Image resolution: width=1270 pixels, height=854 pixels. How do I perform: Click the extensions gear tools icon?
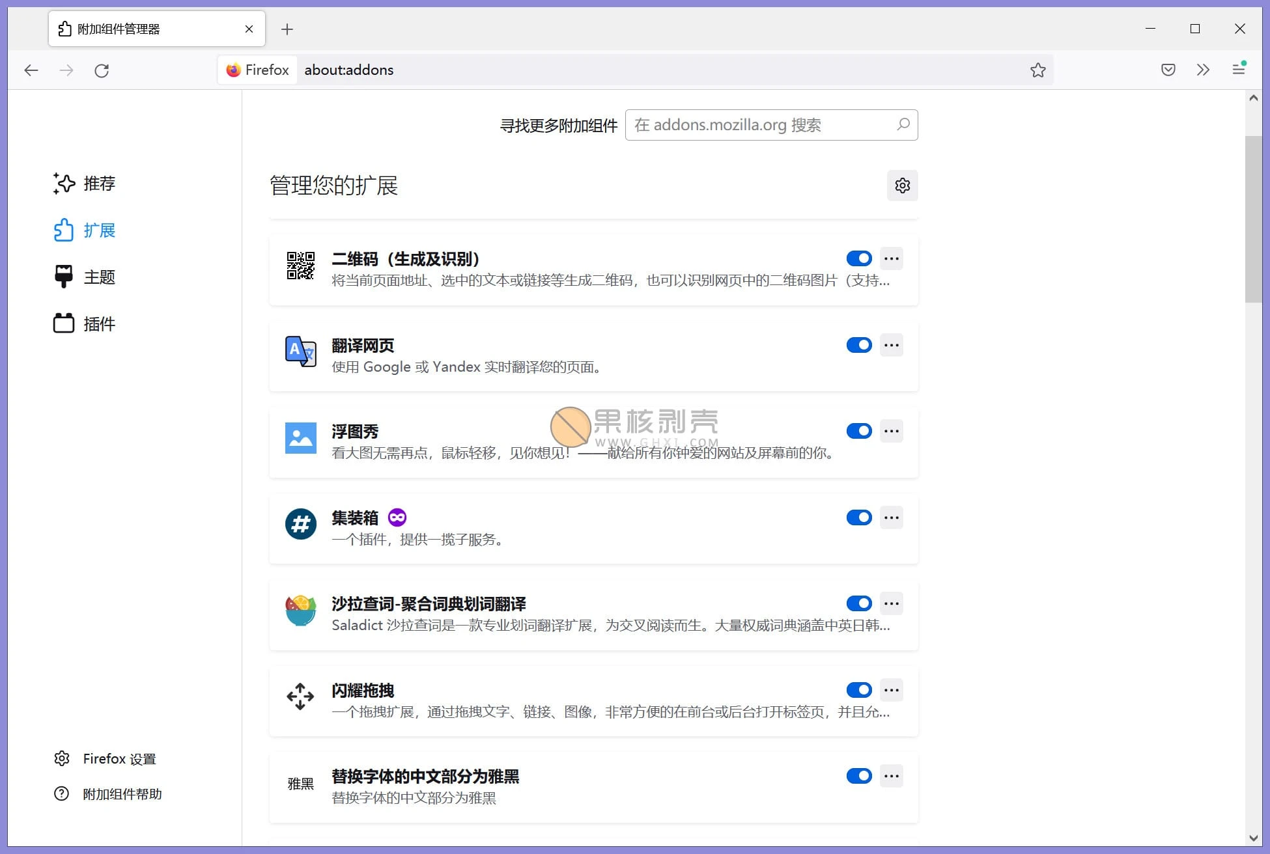point(902,186)
